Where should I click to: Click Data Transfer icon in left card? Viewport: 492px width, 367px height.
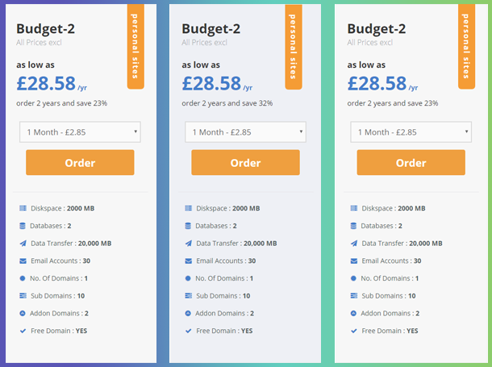click(23, 243)
